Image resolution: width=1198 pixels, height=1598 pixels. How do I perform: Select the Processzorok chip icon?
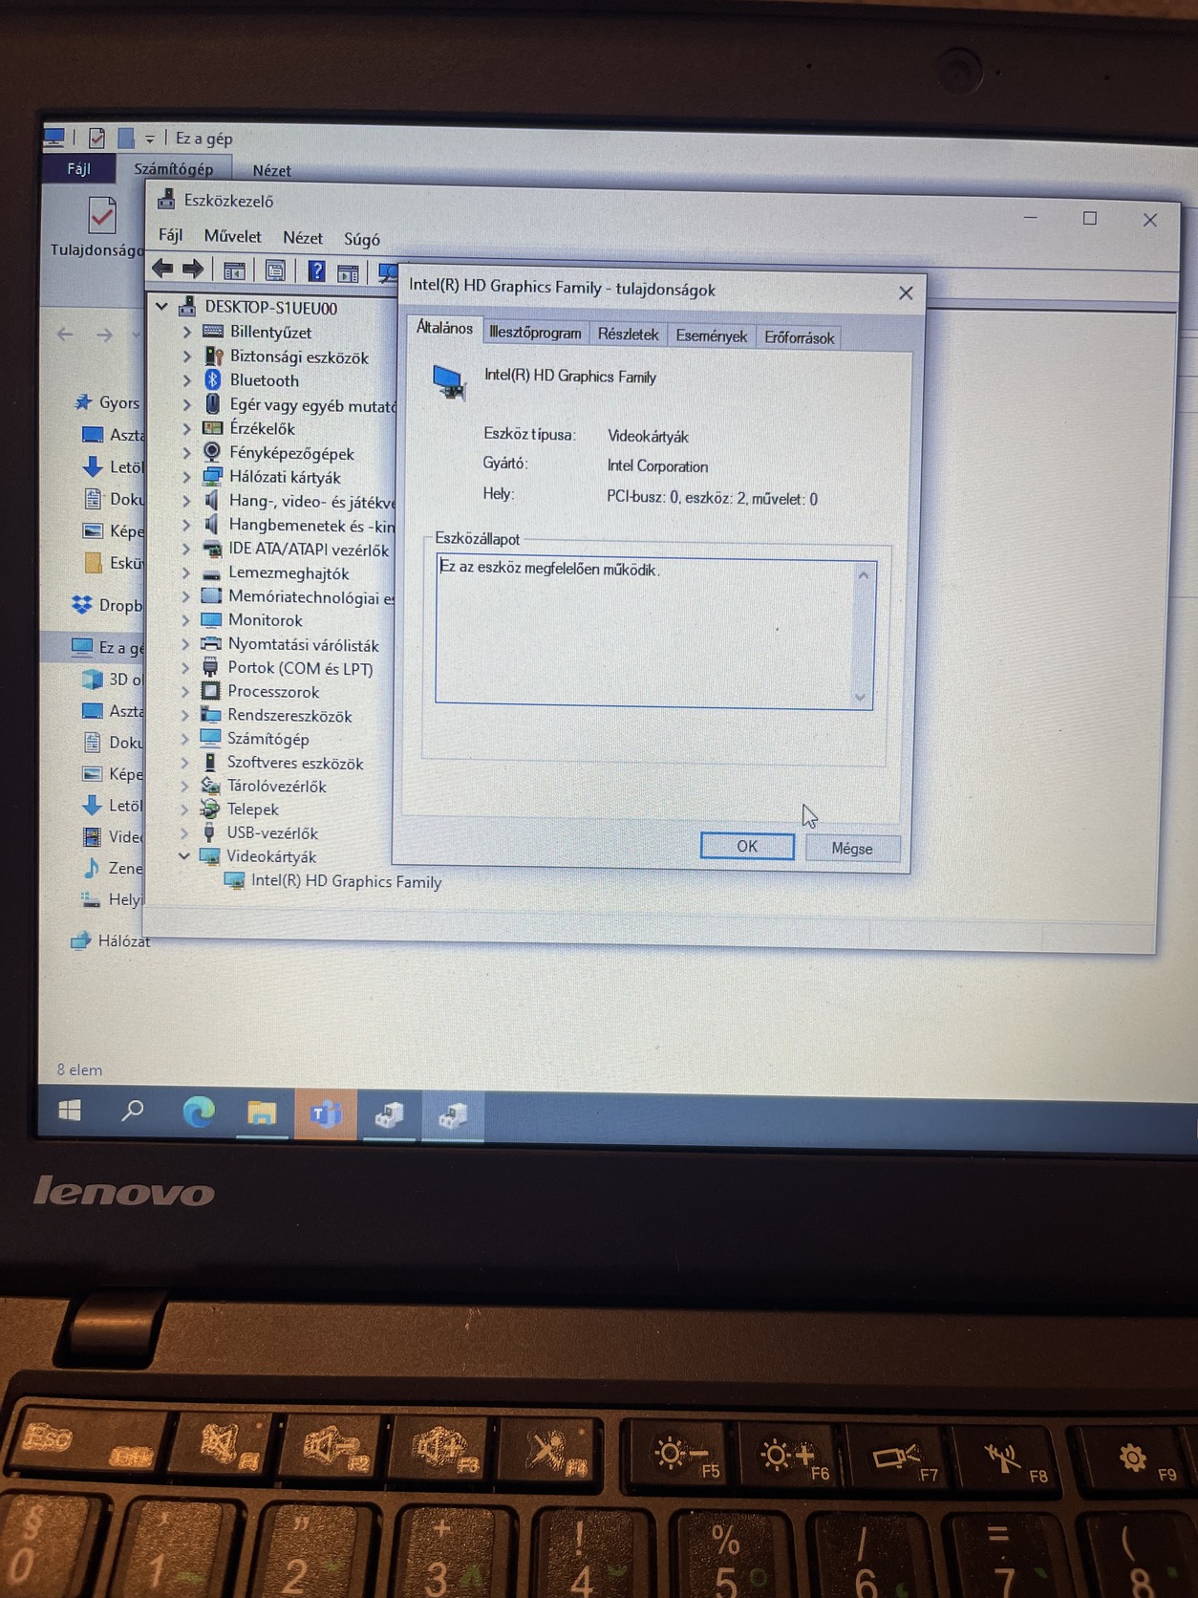tap(210, 691)
